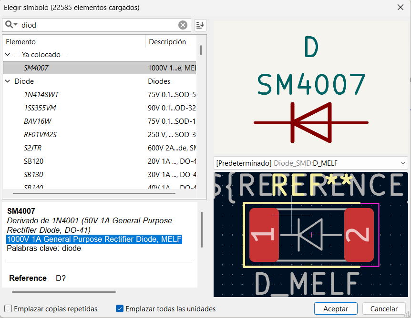Click the 'Palabras clave: diode' text
The height and width of the screenshot is (318, 411).
click(x=44, y=248)
